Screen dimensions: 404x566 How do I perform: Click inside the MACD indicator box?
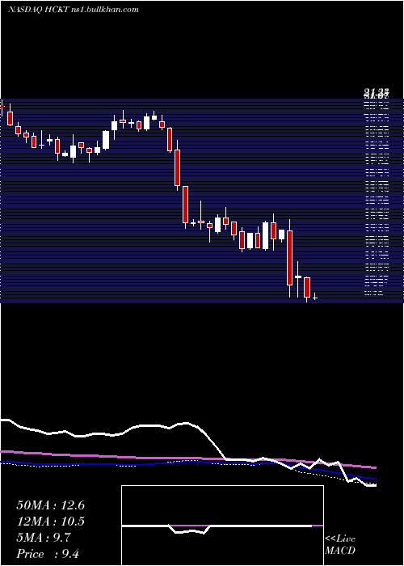[222, 526]
